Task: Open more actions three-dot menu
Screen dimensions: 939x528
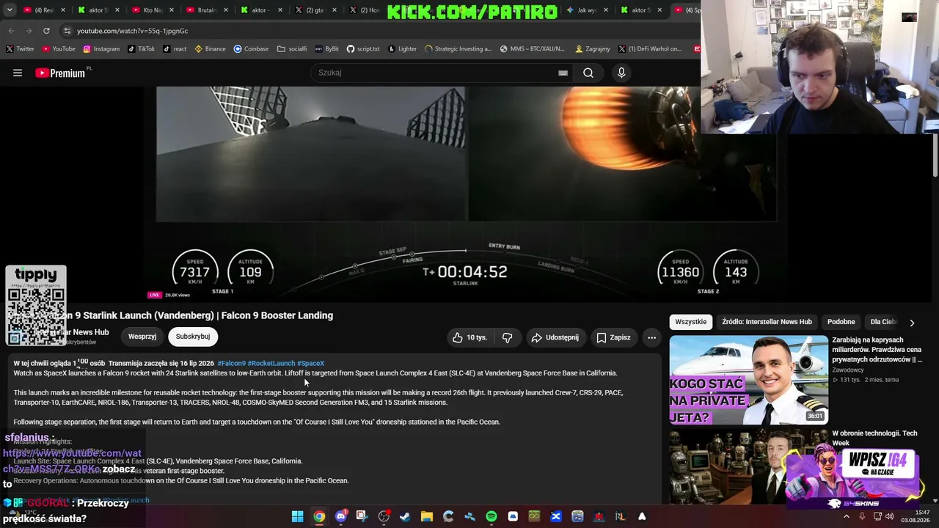Action: pos(651,337)
